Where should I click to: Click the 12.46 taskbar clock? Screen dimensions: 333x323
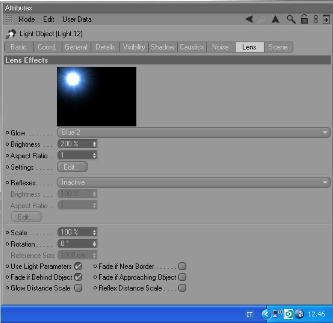pyautogui.click(x=316, y=314)
